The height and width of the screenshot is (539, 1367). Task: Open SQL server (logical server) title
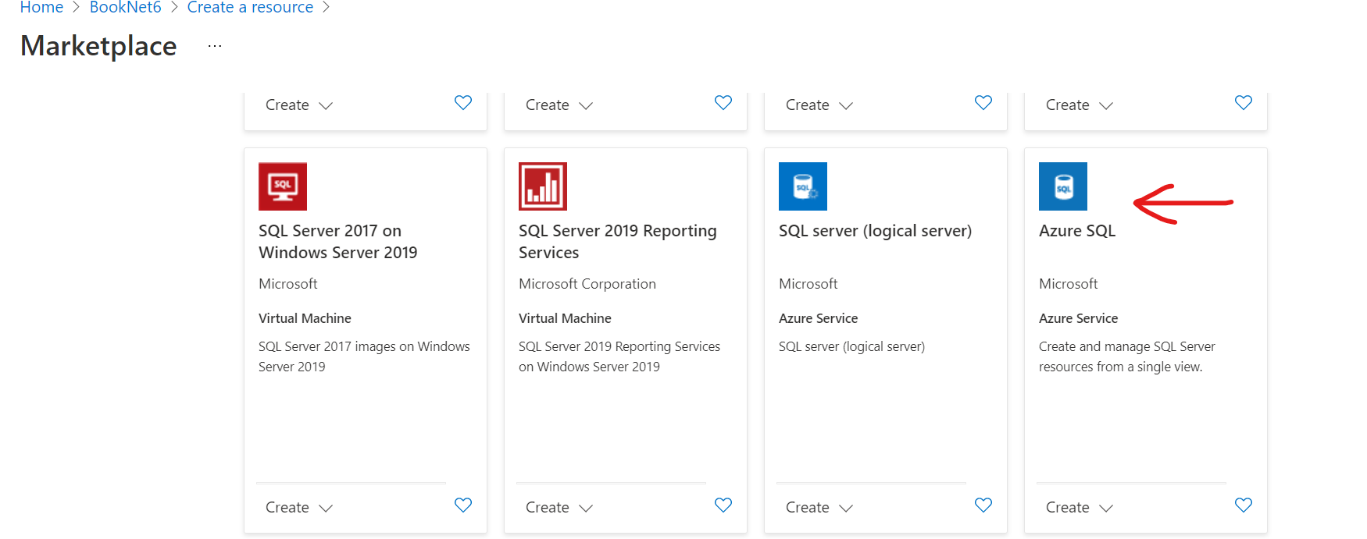(x=875, y=231)
